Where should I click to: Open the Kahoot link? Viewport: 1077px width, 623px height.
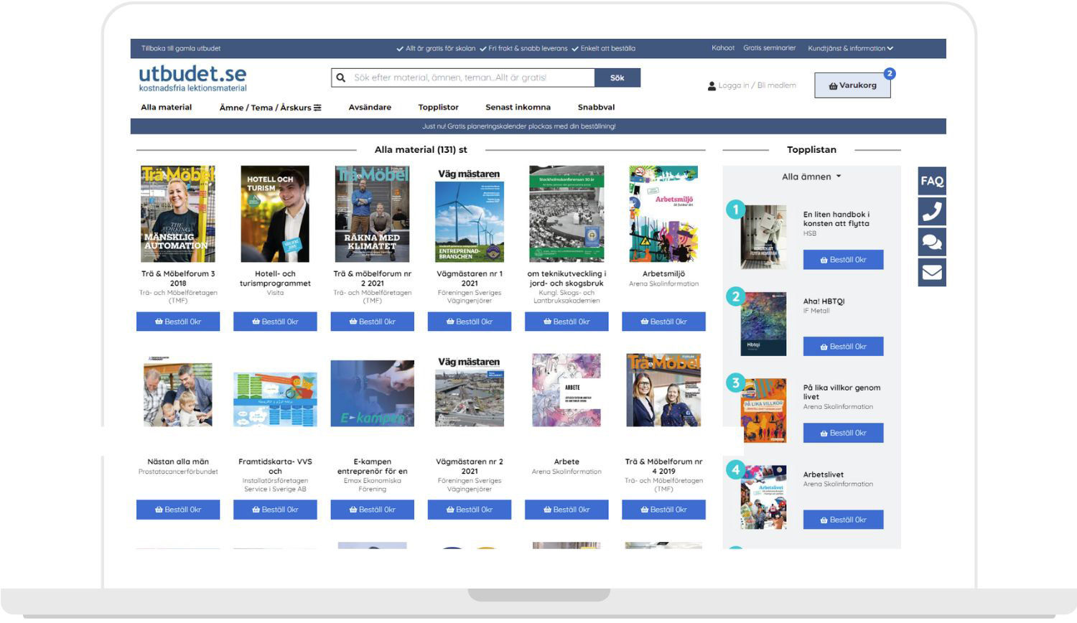click(723, 48)
